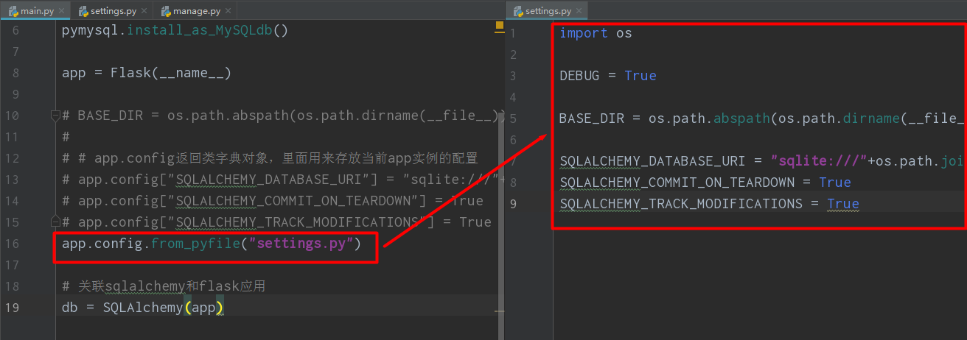The image size is (967, 340).
Task: Click the DEBUG variable in settings.py
Action: tap(579, 76)
